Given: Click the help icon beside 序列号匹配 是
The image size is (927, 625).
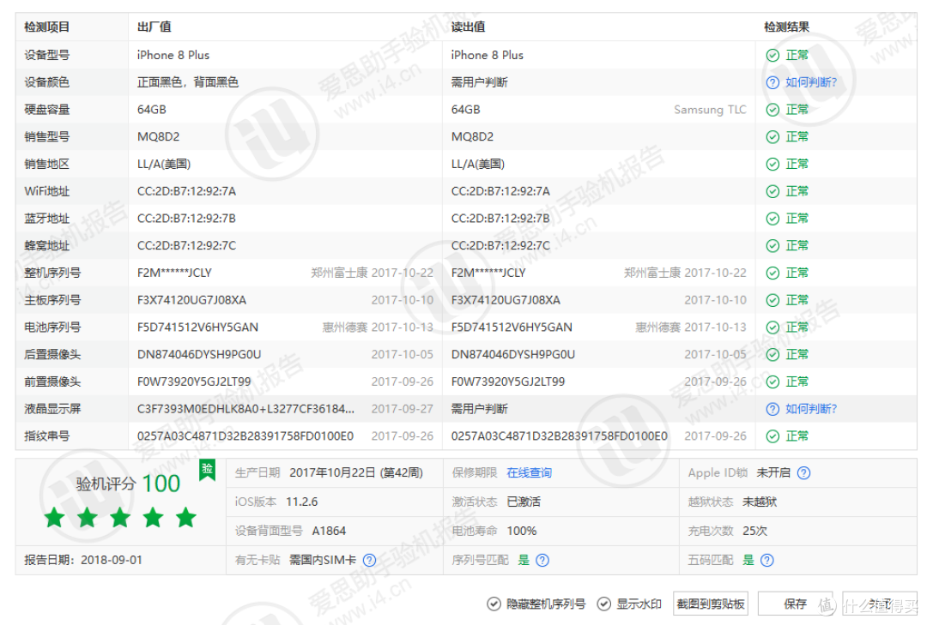Looking at the screenshot, I should pyautogui.click(x=542, y=560).
